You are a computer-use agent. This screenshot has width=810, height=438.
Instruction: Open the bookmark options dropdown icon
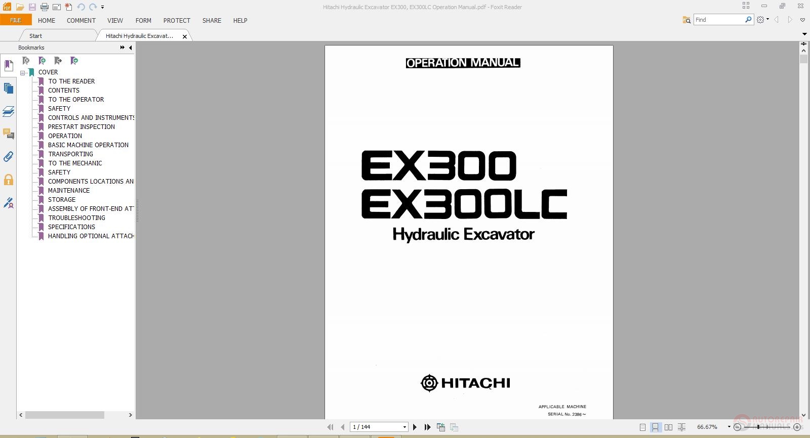tap(74, 61)
